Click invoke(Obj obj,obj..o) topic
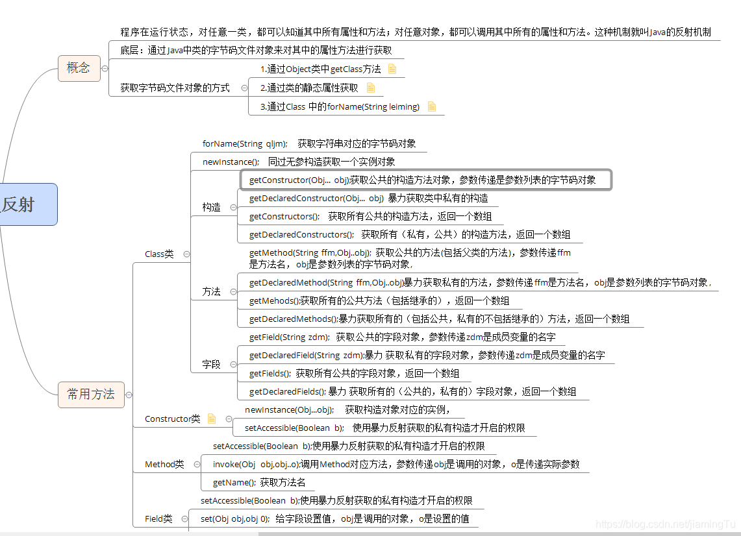This screenshot has width=741, height=536. 396,464
